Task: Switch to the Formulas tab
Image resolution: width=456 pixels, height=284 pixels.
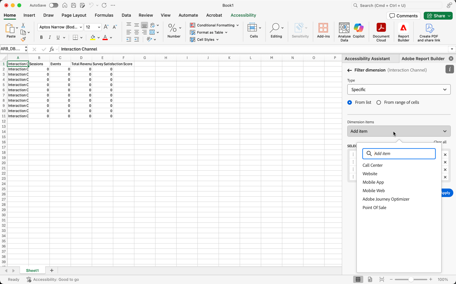Action: point(104,15)
